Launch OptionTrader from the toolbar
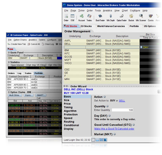 pos(122,16)
